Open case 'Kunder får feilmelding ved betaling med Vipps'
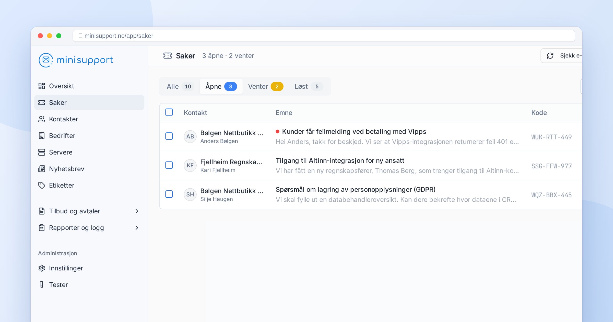The width and height of the screenshot is (613, 322). (x=354, y=132)
